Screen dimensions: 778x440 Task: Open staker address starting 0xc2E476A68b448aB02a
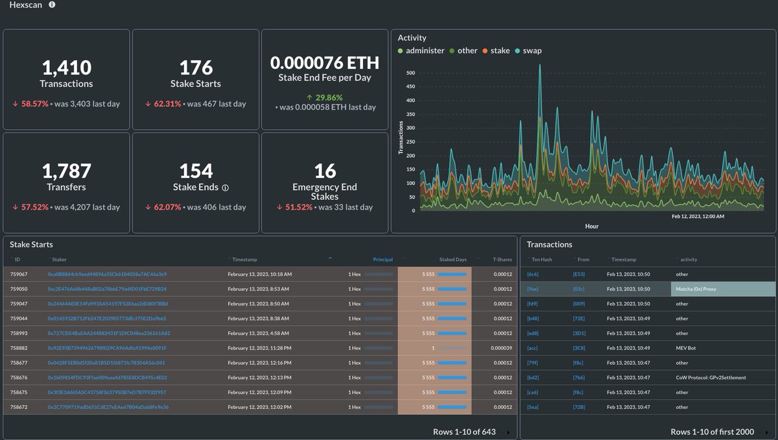(107, 289)
